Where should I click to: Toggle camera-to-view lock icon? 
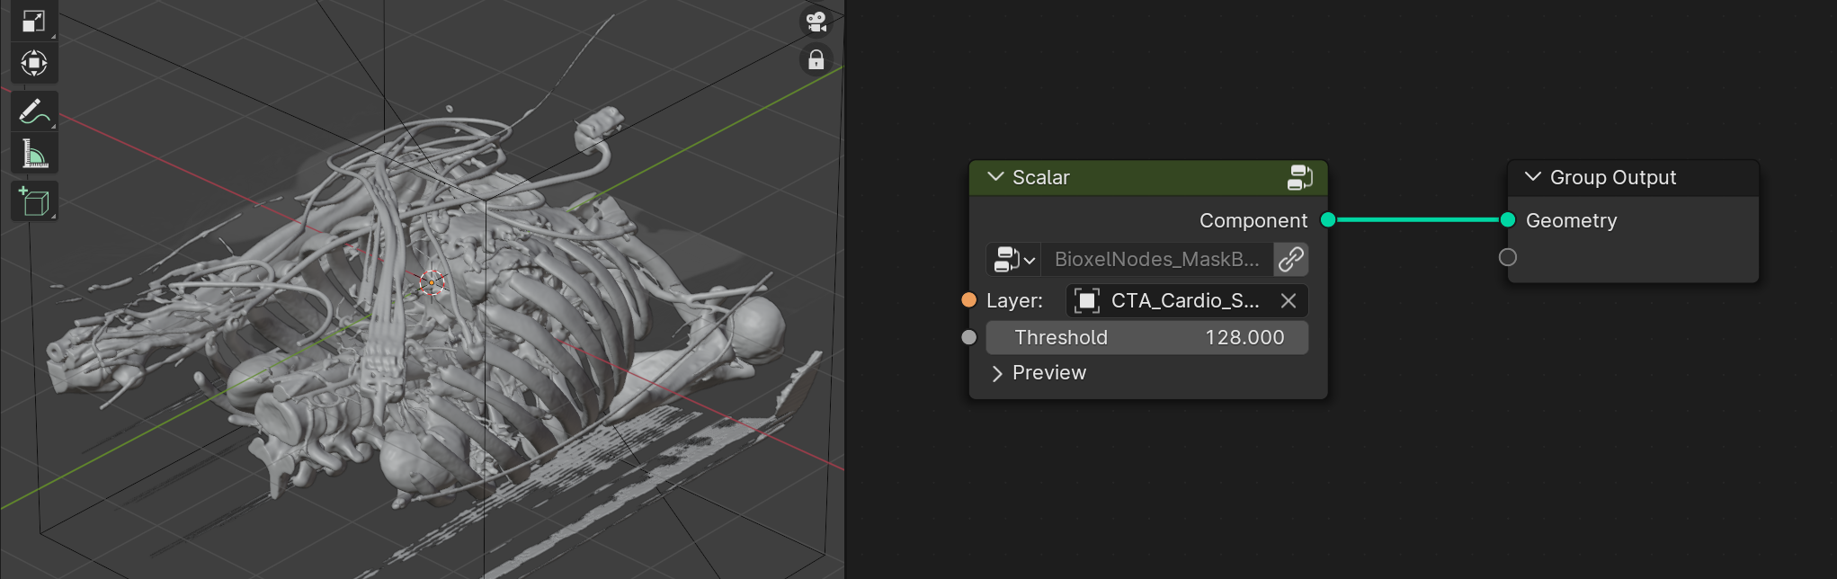pos(816,60)
